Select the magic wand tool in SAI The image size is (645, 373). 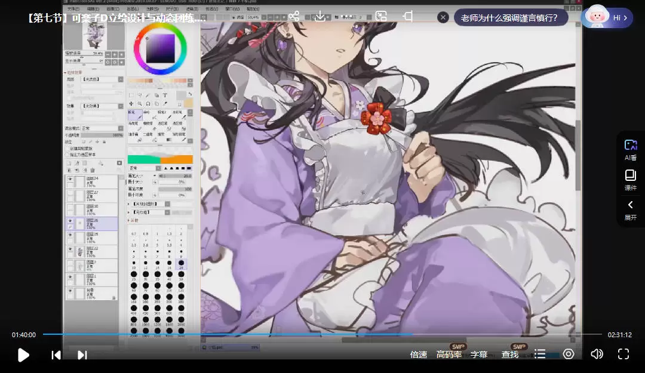(x=148, y=95)
